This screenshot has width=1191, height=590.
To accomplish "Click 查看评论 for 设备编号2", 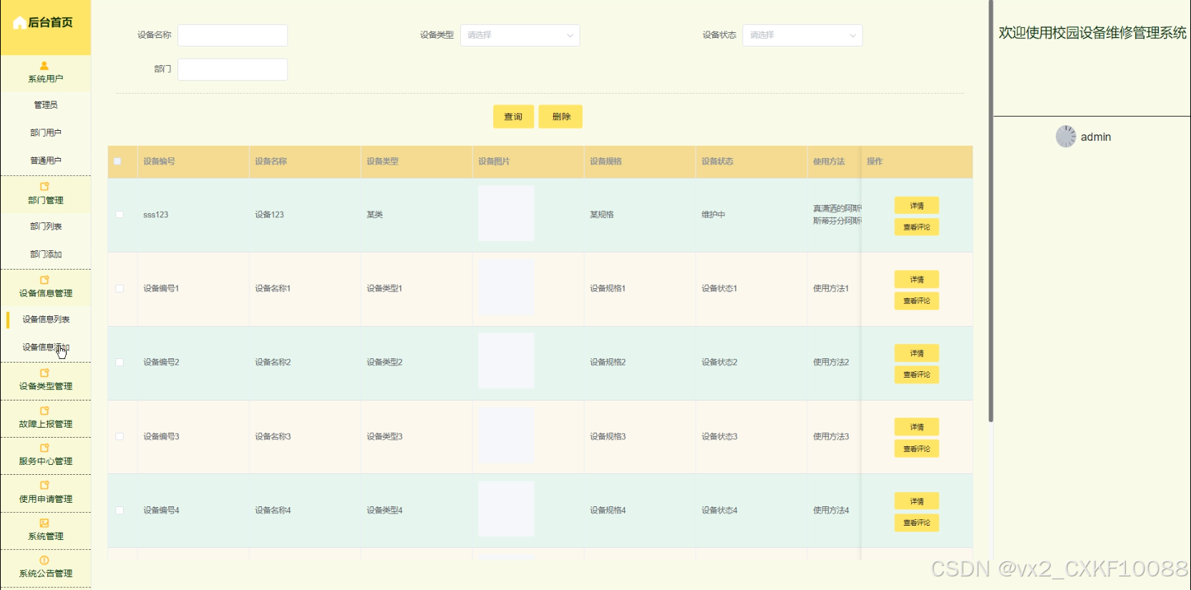I will (x=917, y=375).
